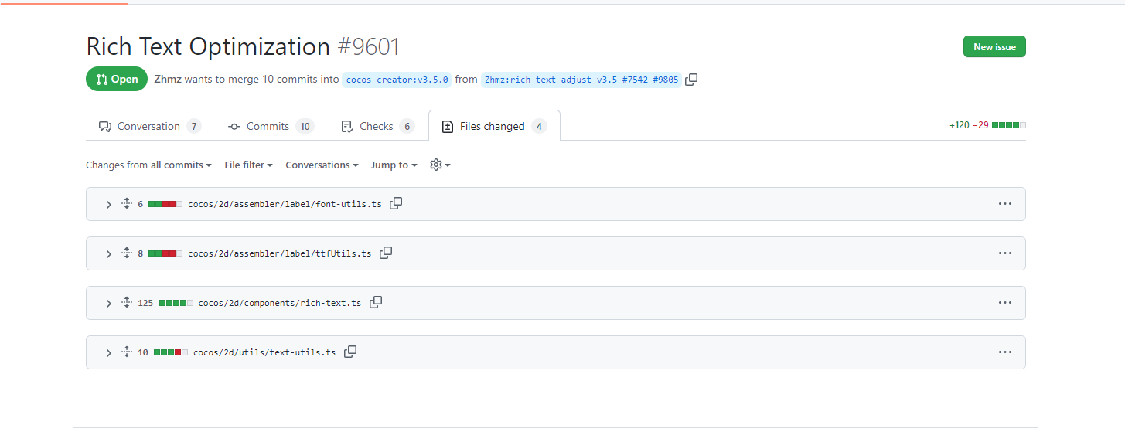1125x442 pixels.
Task: Switch to the Commits tab
Action: point(268,127)
